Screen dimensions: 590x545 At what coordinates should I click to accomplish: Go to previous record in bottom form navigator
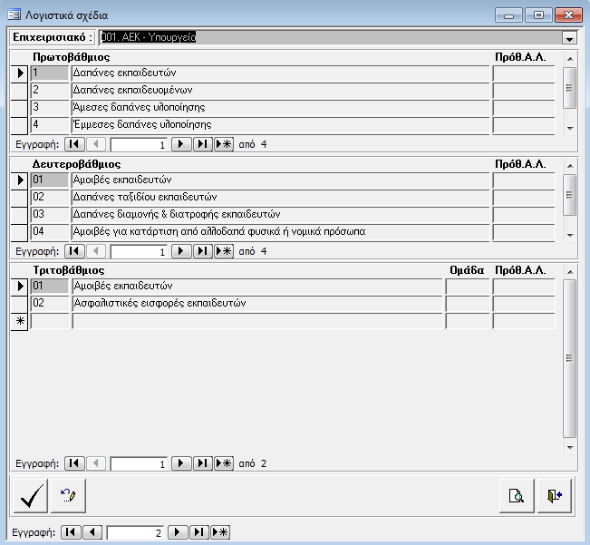[x=92, y=532]
